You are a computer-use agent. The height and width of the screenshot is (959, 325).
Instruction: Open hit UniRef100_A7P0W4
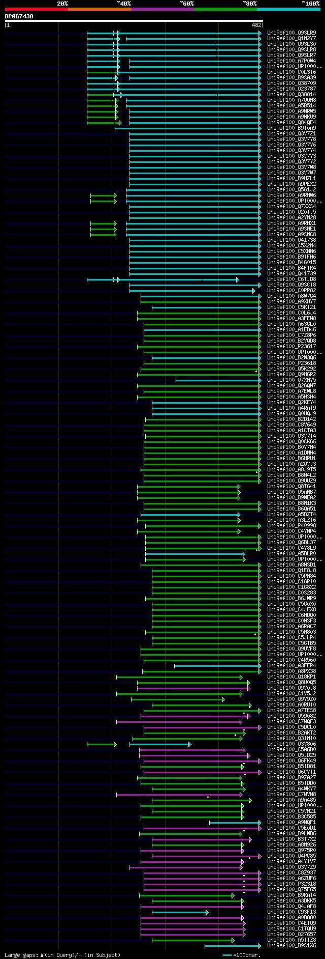tap(291, 61)
